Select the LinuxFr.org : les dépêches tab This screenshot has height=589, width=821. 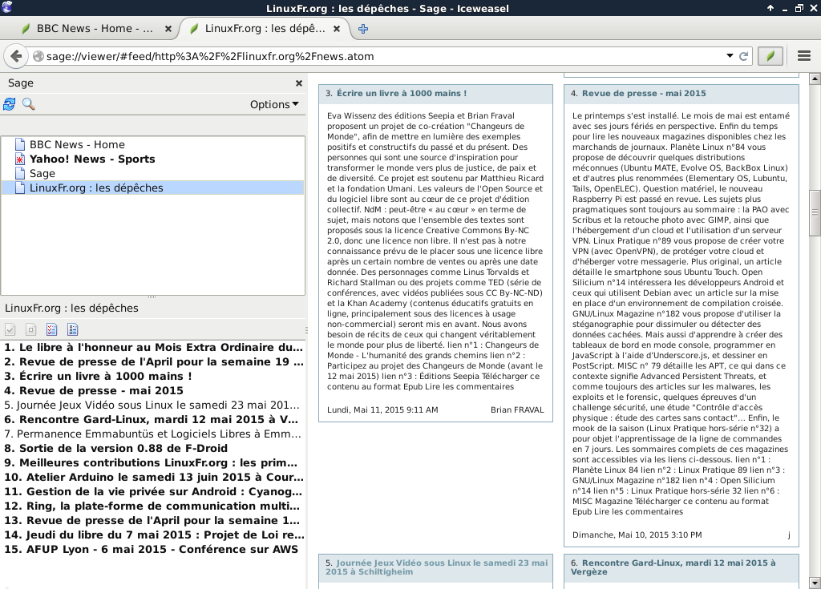(x=265, y=29)
